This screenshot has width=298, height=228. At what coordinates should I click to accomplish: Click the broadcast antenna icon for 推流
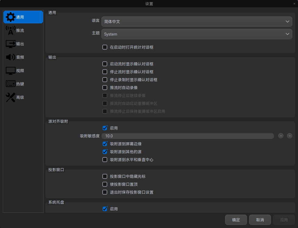coord(10,30)
